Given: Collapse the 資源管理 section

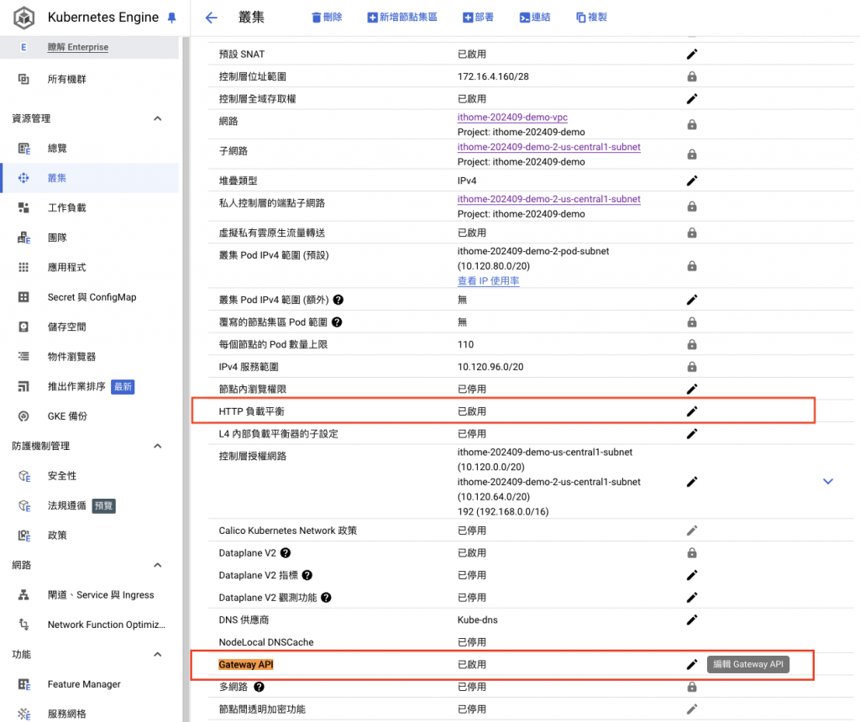Looking at the screenshot, I should click(x=157, y=118).
